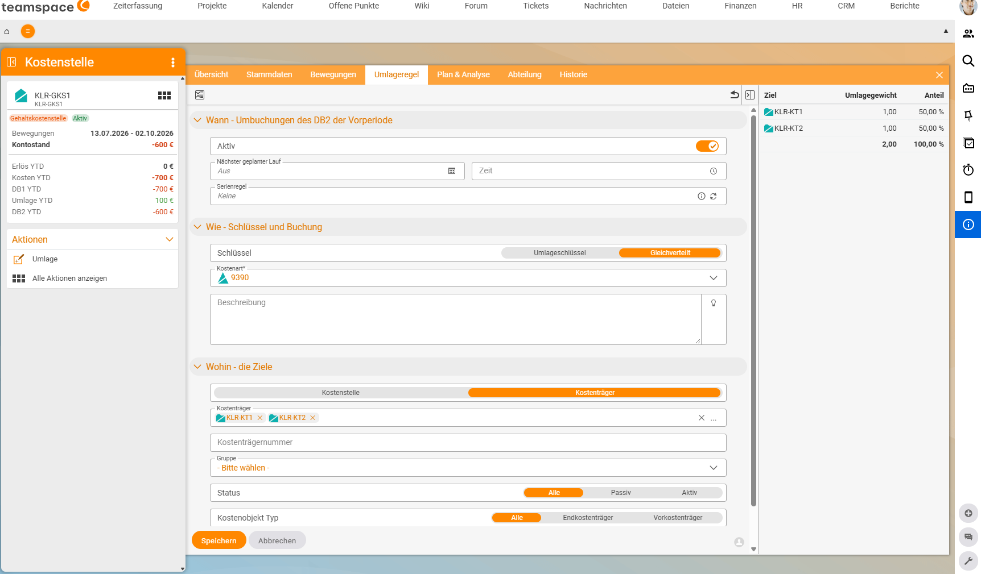Collapse the Kostenstelle sidebar panel icon
981x574 pixels.
11,62
